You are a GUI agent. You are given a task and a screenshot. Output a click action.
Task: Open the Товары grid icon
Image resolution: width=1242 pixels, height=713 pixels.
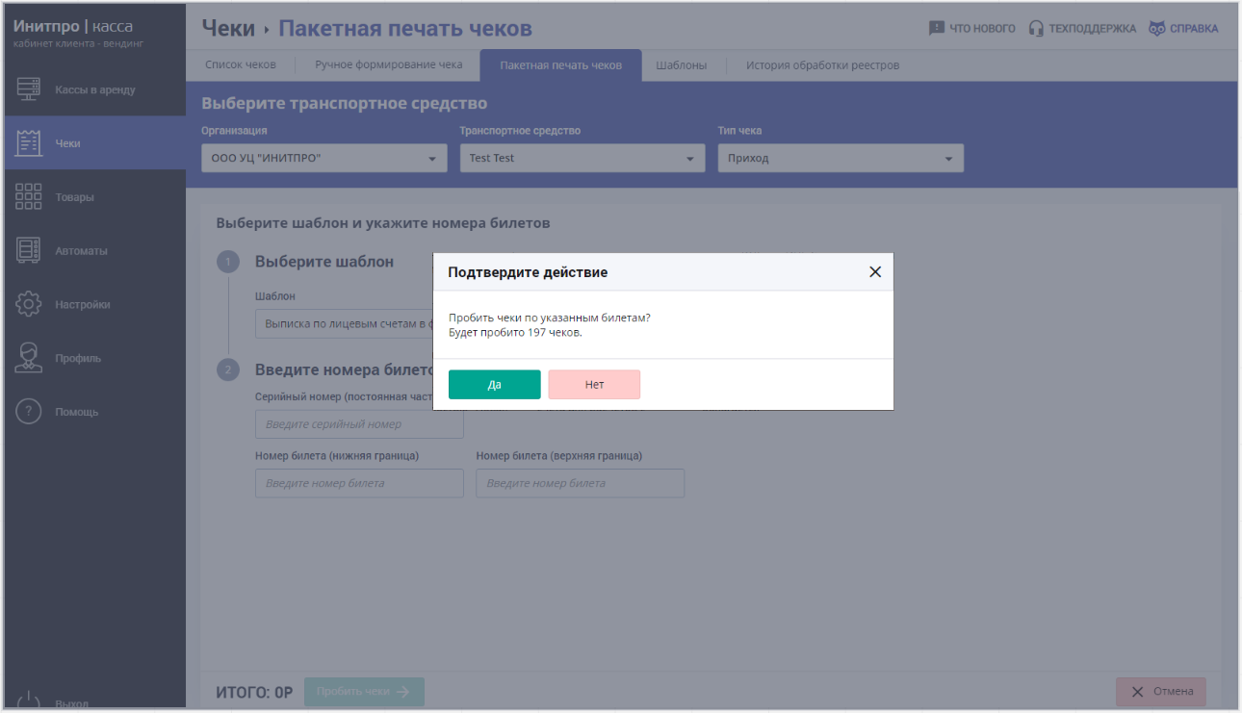click(x=29, y=197)
